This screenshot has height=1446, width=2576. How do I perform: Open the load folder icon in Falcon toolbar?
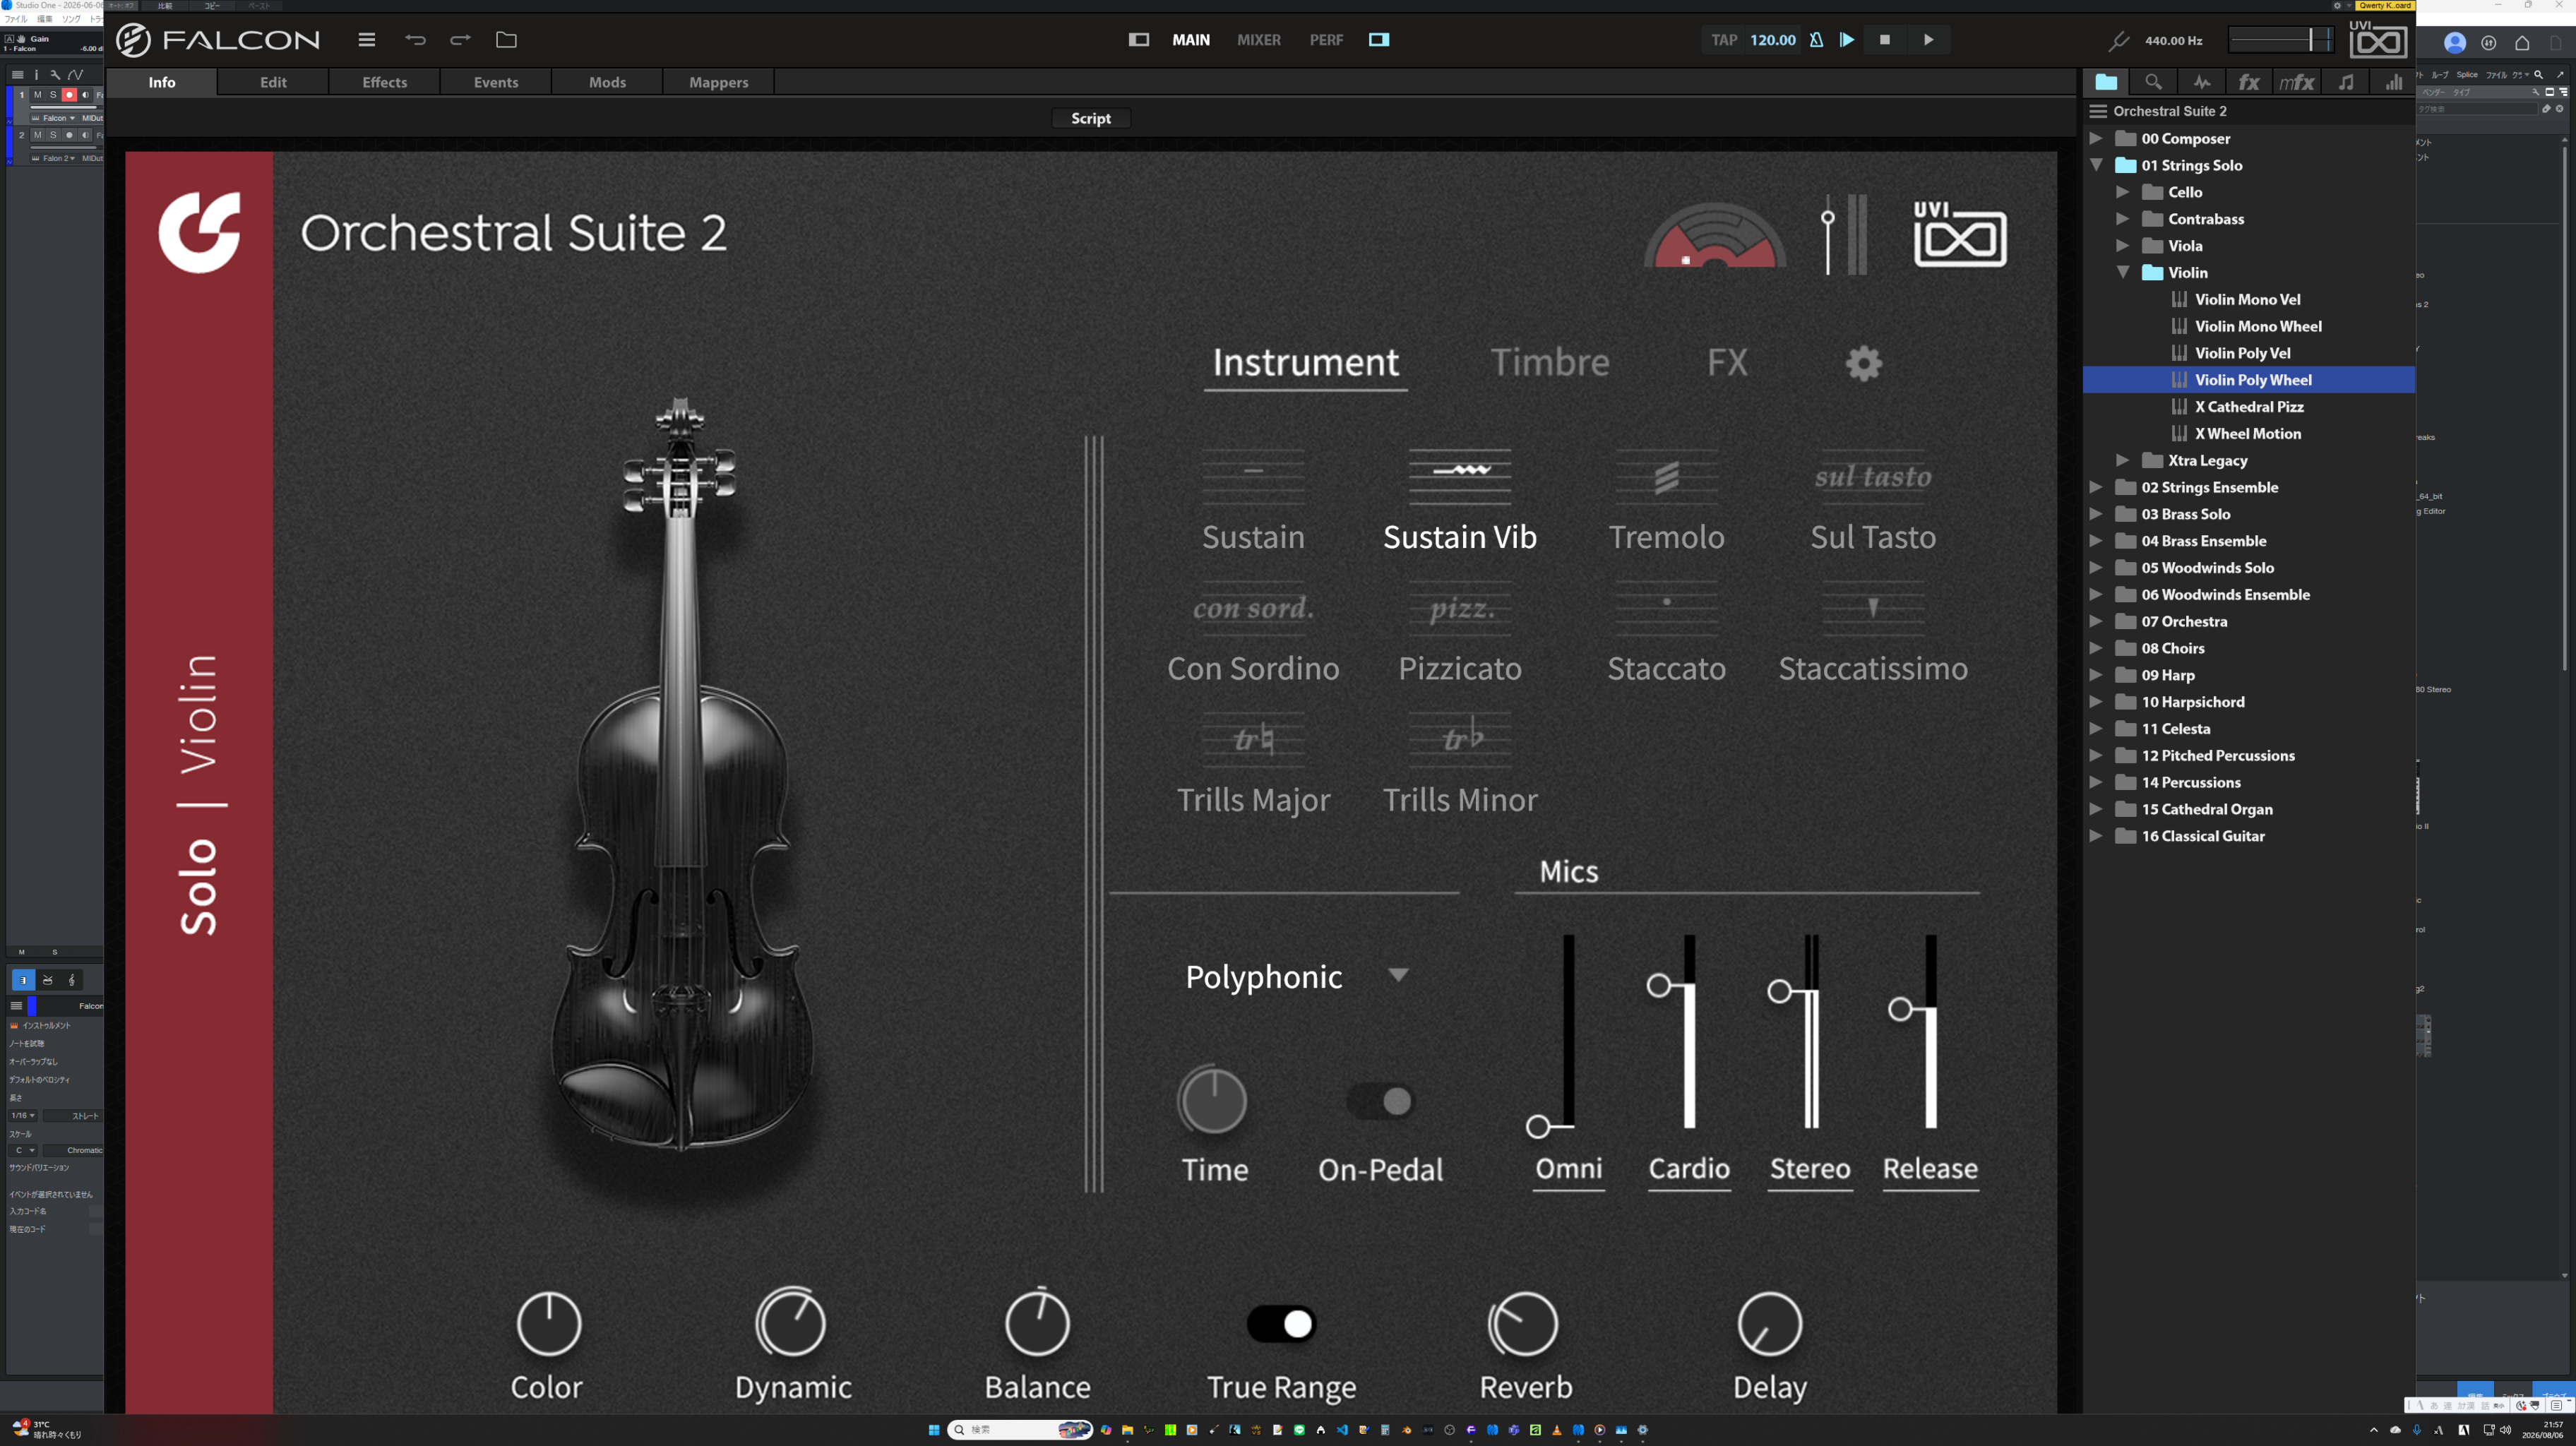tap(506, 40)
